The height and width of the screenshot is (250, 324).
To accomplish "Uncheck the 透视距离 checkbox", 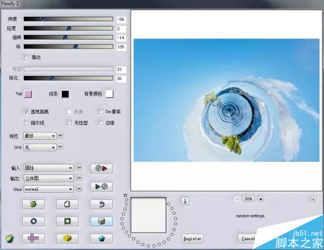I will [26, 111].
